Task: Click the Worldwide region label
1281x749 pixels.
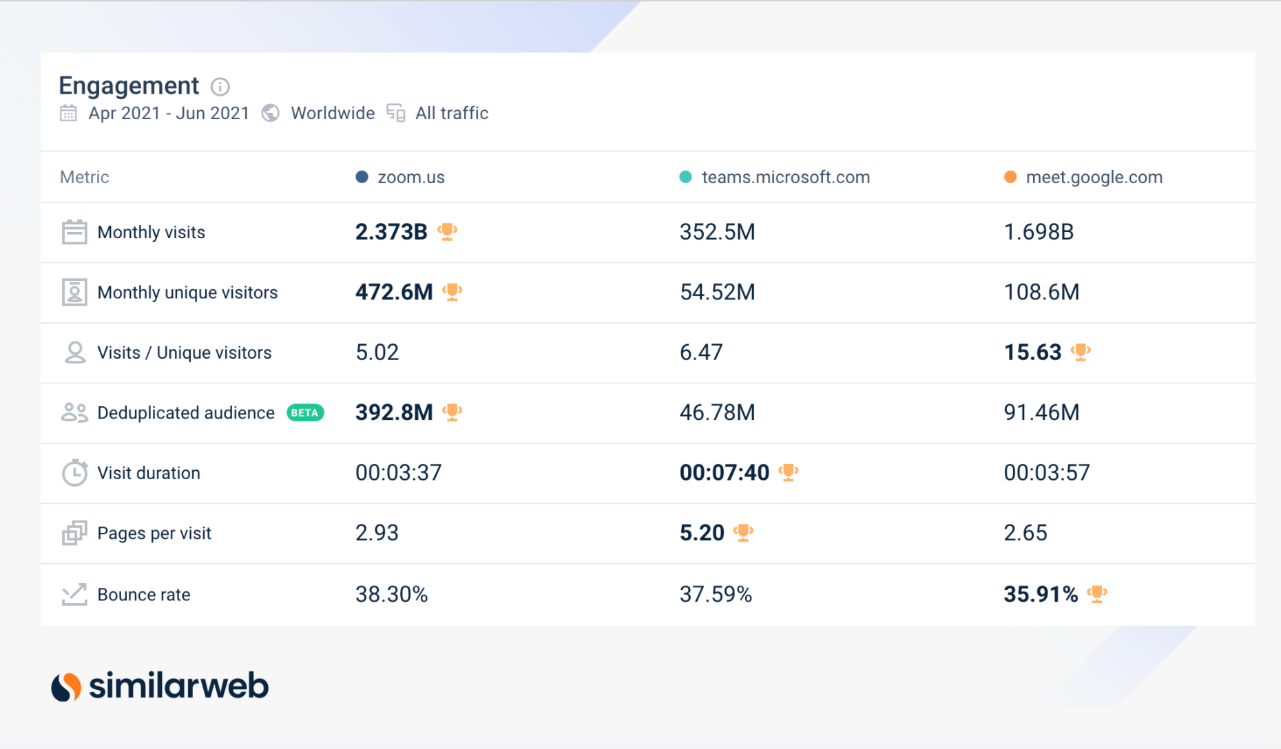Action: 333,113
